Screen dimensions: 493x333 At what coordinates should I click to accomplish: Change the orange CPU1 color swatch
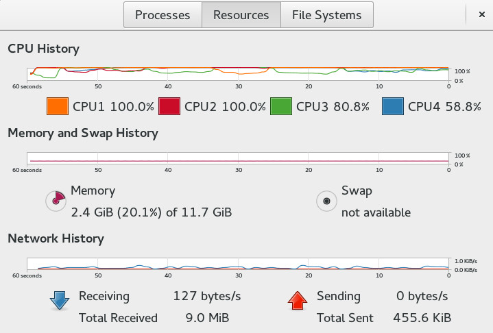[58, 106]
